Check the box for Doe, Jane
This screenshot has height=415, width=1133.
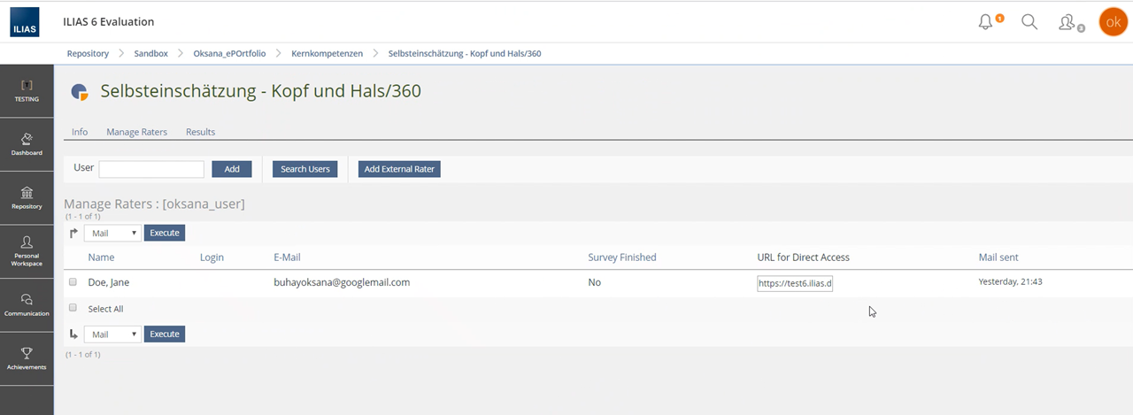pyautogui.click(x=73, y=282)
